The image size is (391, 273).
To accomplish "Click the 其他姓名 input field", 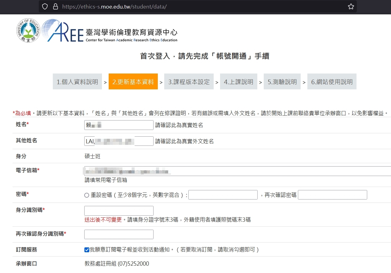I will (x=119, y=141).
